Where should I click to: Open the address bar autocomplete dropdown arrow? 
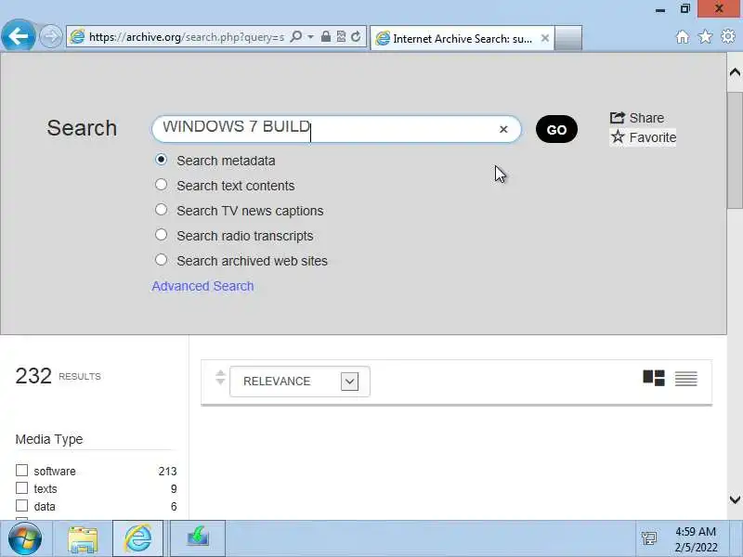pos(310,36)
